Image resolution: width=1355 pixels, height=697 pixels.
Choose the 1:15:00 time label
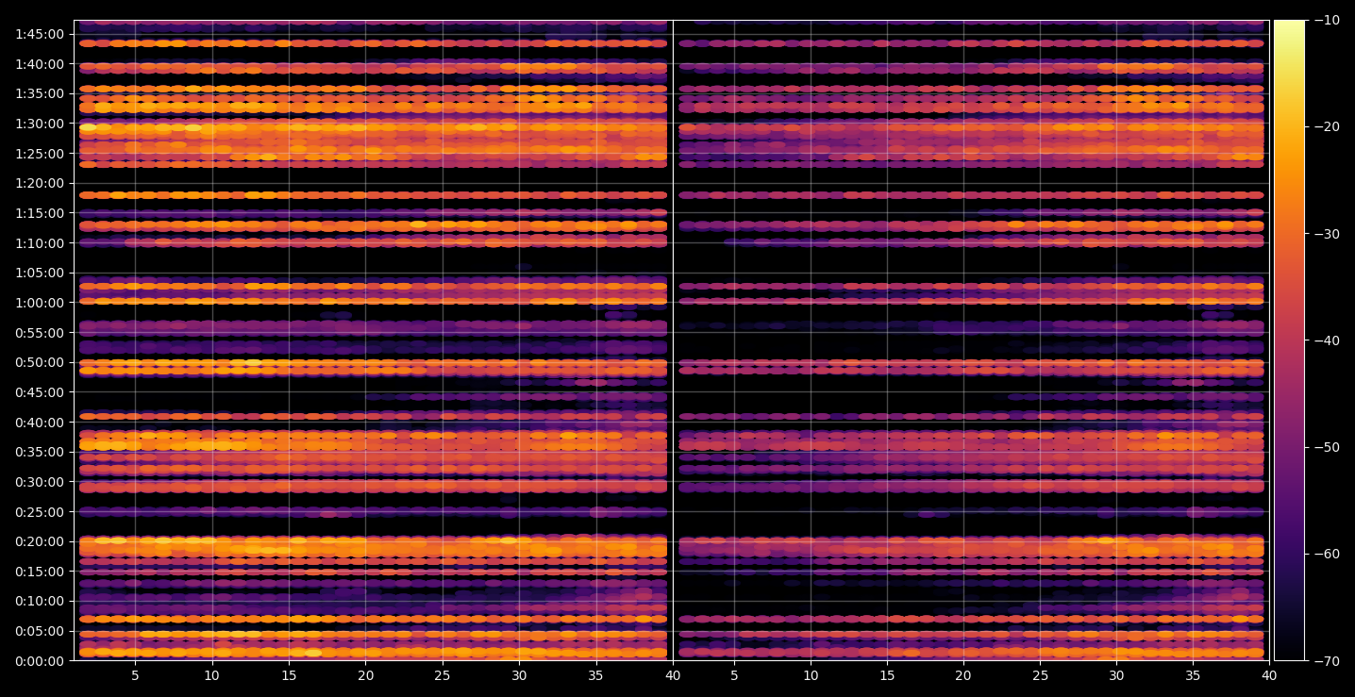pyautogui.click(x=41, y=212)
